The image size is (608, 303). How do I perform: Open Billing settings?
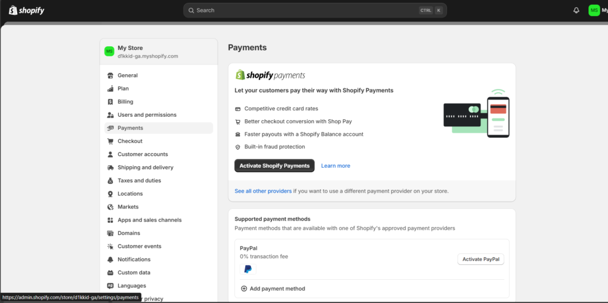159,102
